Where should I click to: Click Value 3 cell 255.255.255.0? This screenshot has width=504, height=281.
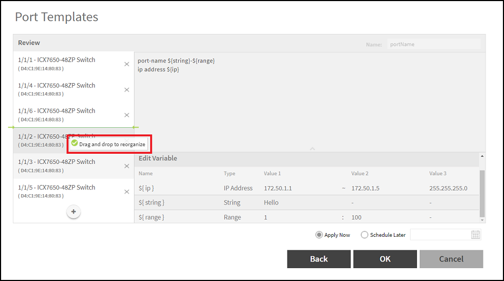coord(448,188)
